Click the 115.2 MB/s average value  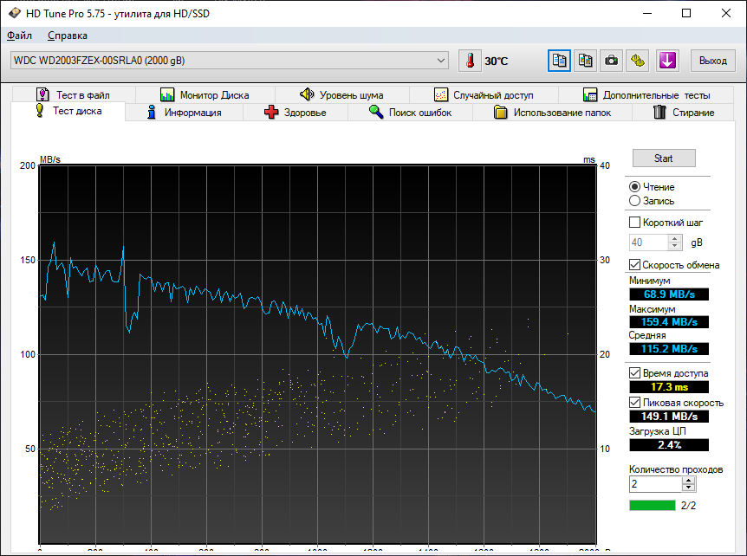669,349
